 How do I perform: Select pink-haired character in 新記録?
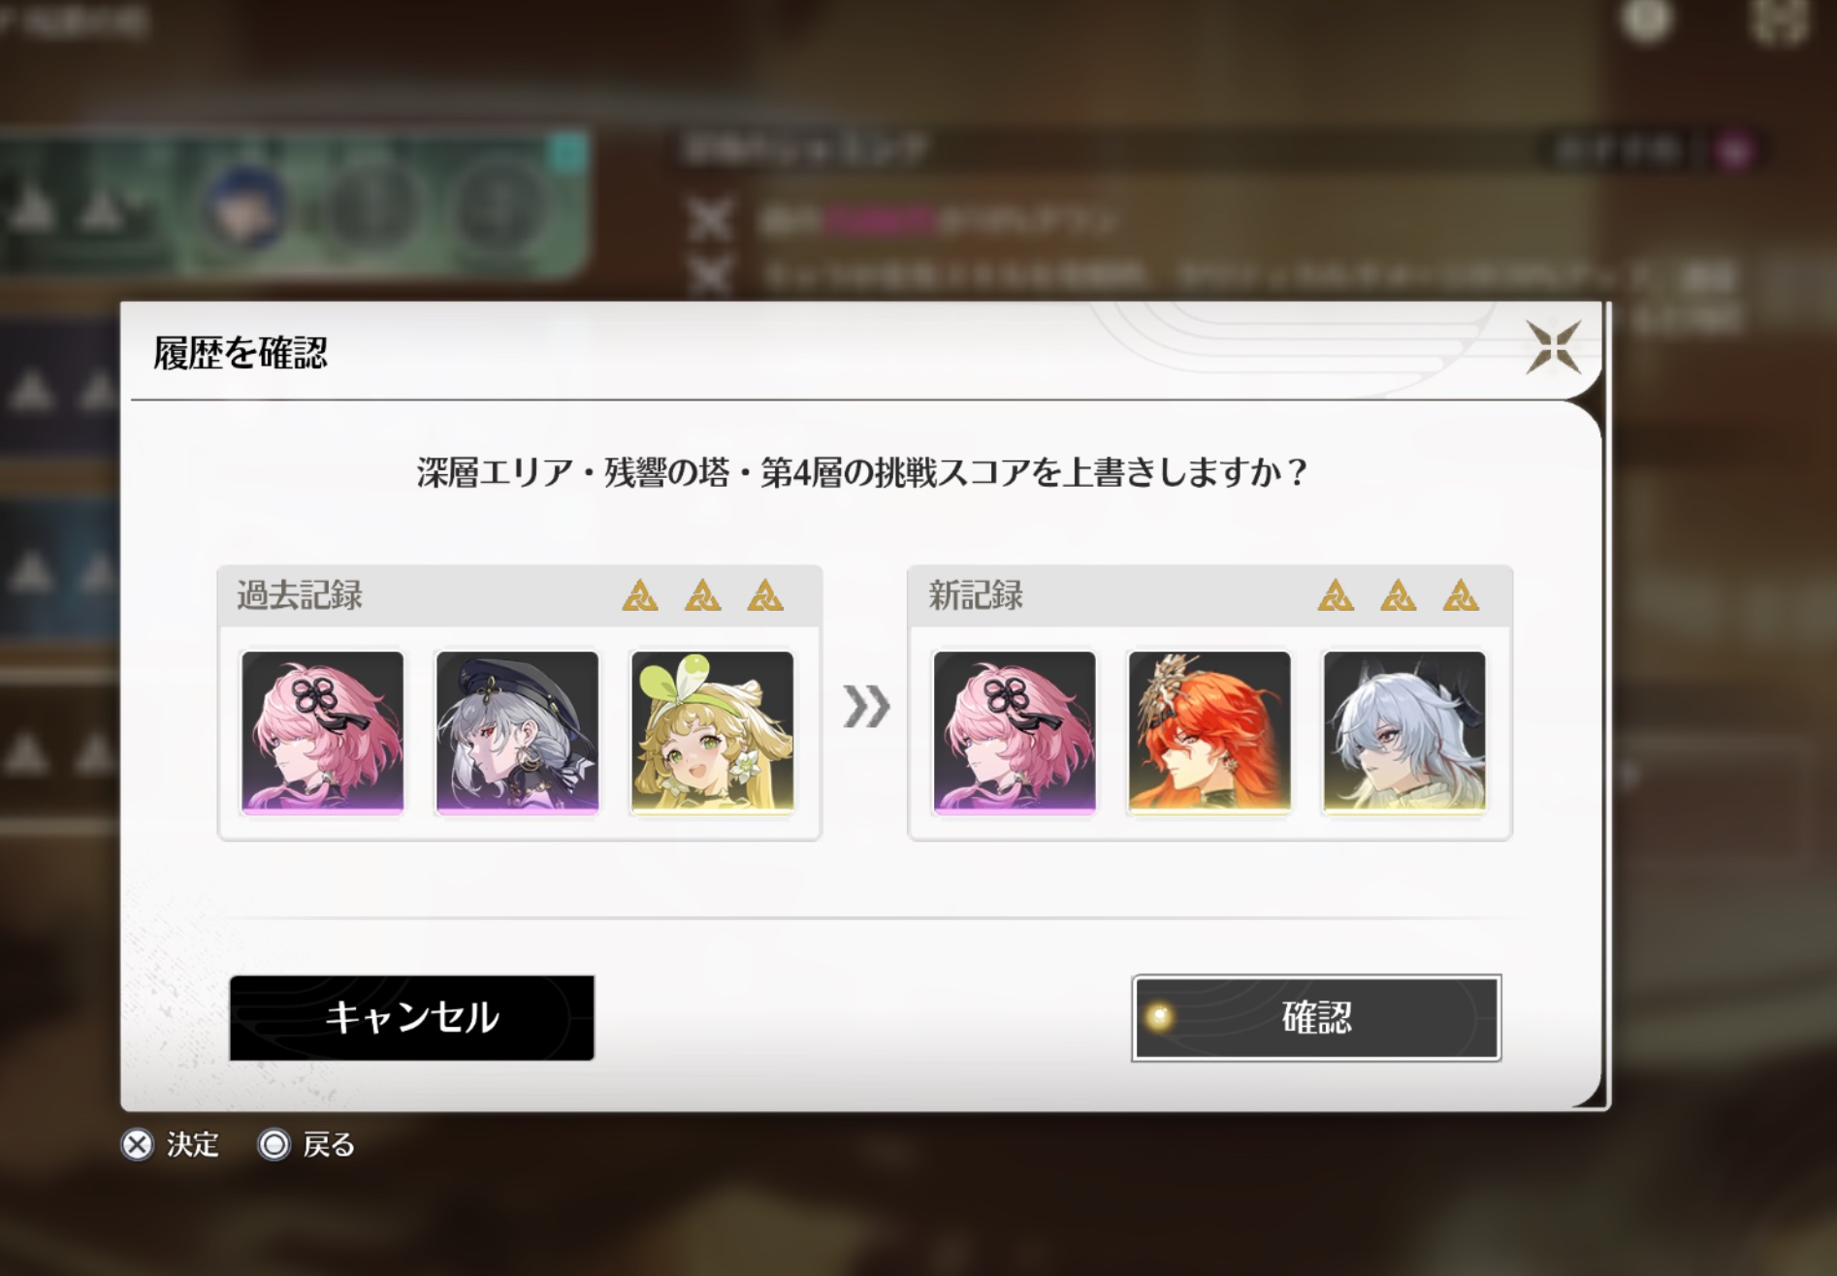tap(1015, 732)
